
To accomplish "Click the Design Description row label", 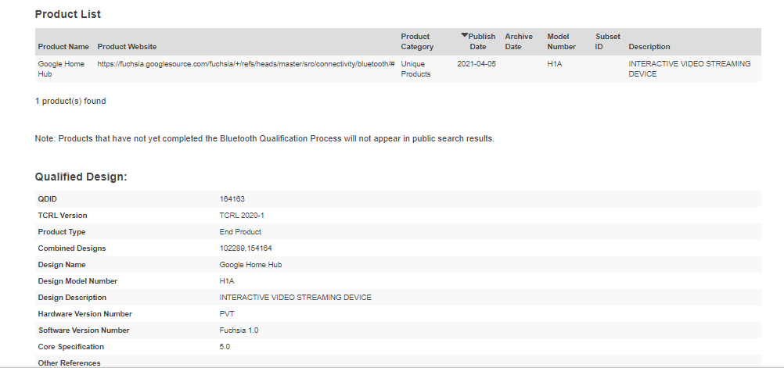I will 72,298.
